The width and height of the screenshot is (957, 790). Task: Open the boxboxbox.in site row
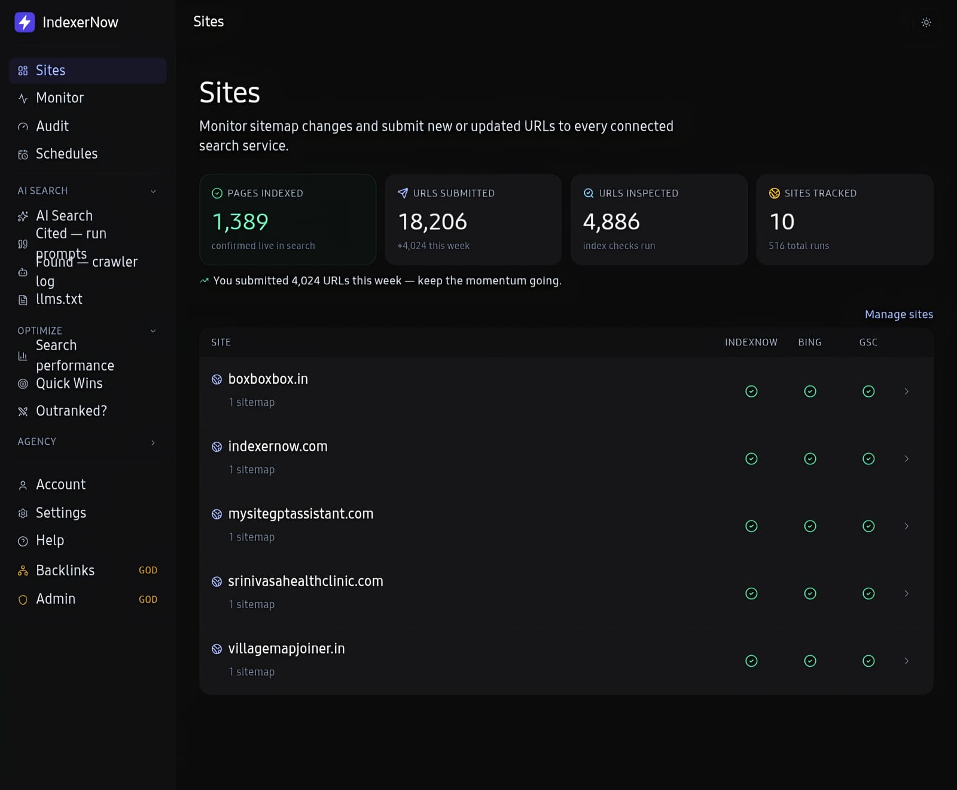click(566, 391)
